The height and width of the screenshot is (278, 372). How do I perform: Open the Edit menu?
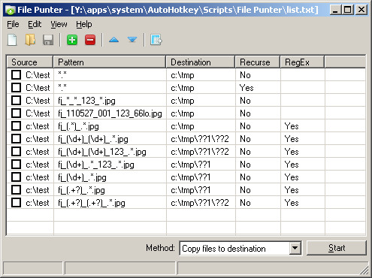click(x=35, y=24)
